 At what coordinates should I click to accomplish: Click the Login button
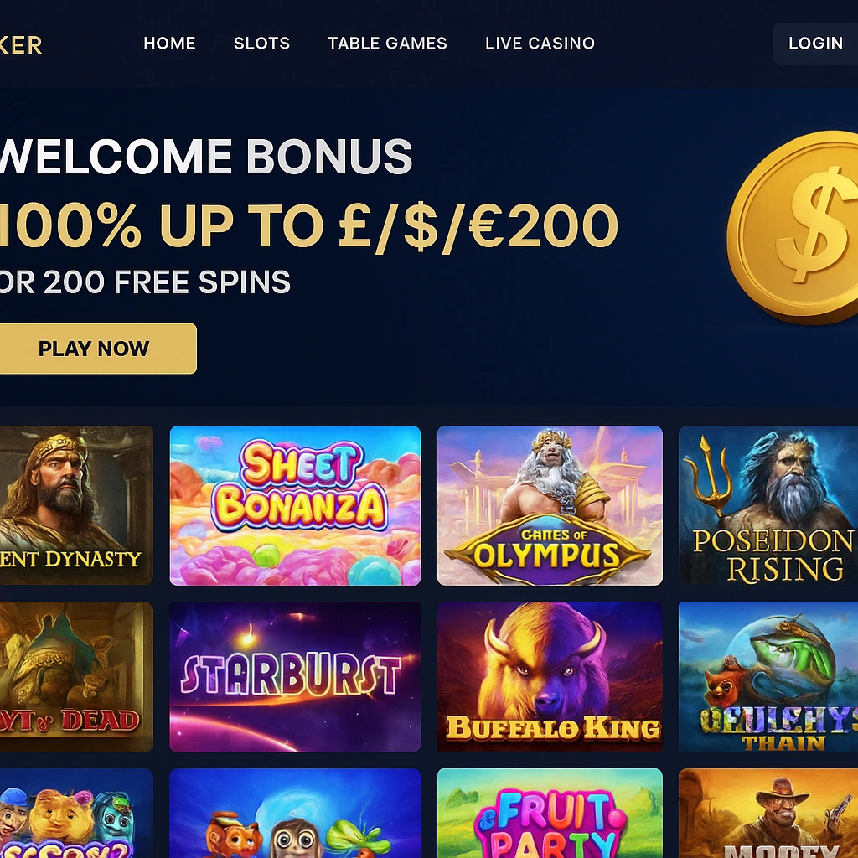(x=815, y=44)
